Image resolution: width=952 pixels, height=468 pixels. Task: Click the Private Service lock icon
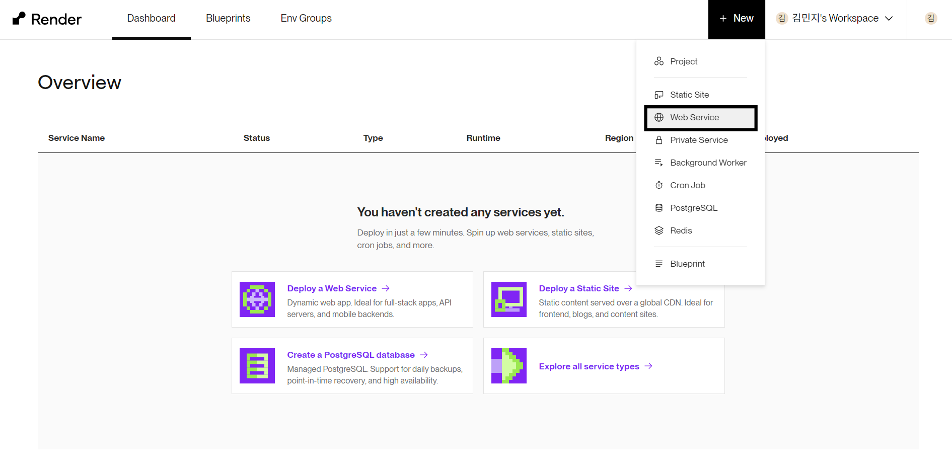click(x=659, y=140)
